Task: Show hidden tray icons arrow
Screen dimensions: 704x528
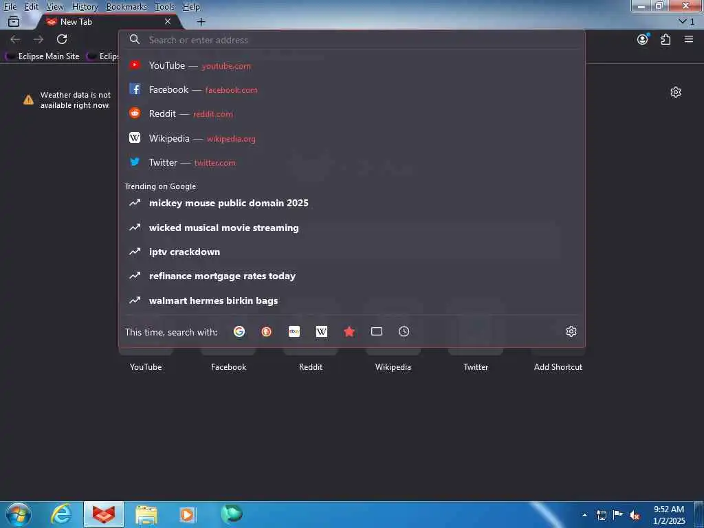Action: pyautogui.click(x=584, y=515)
